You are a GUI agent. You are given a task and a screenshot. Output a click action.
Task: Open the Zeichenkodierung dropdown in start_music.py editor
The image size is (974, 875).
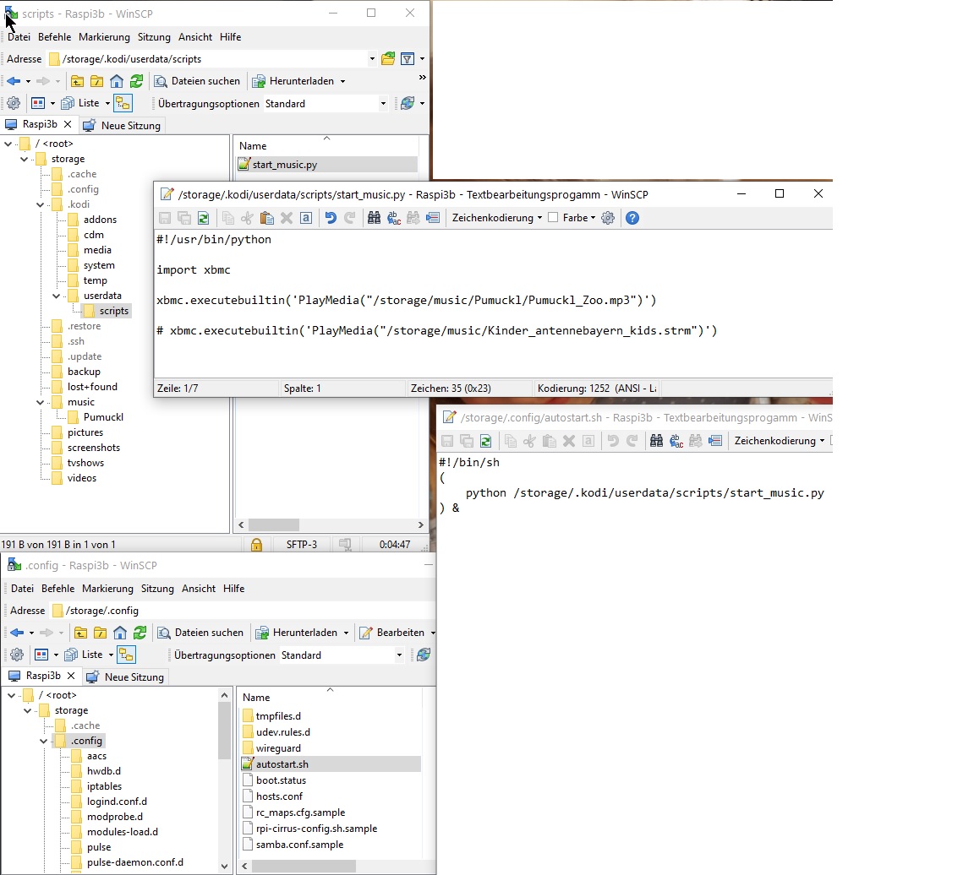coord(497,218)
